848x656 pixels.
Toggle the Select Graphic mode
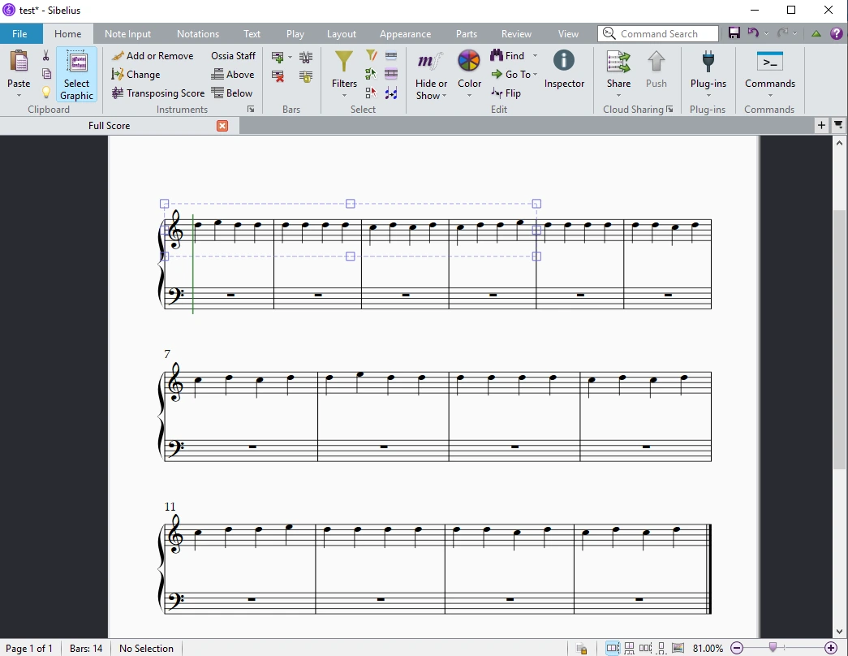click(76, 75)
